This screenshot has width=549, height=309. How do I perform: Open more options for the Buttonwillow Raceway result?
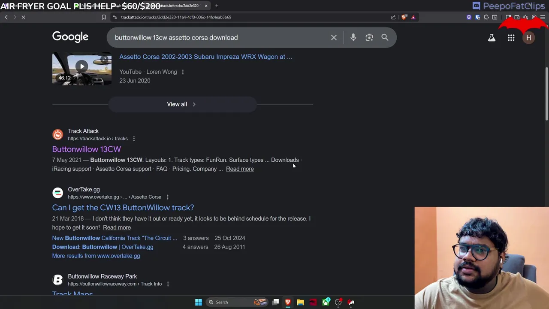click(168, 284)
